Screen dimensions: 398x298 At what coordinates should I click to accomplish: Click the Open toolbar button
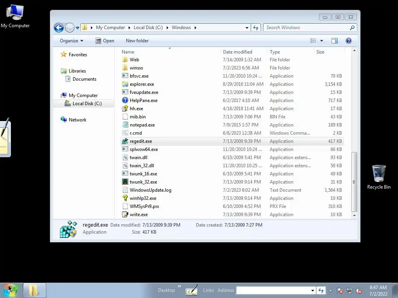click(105, 41)
